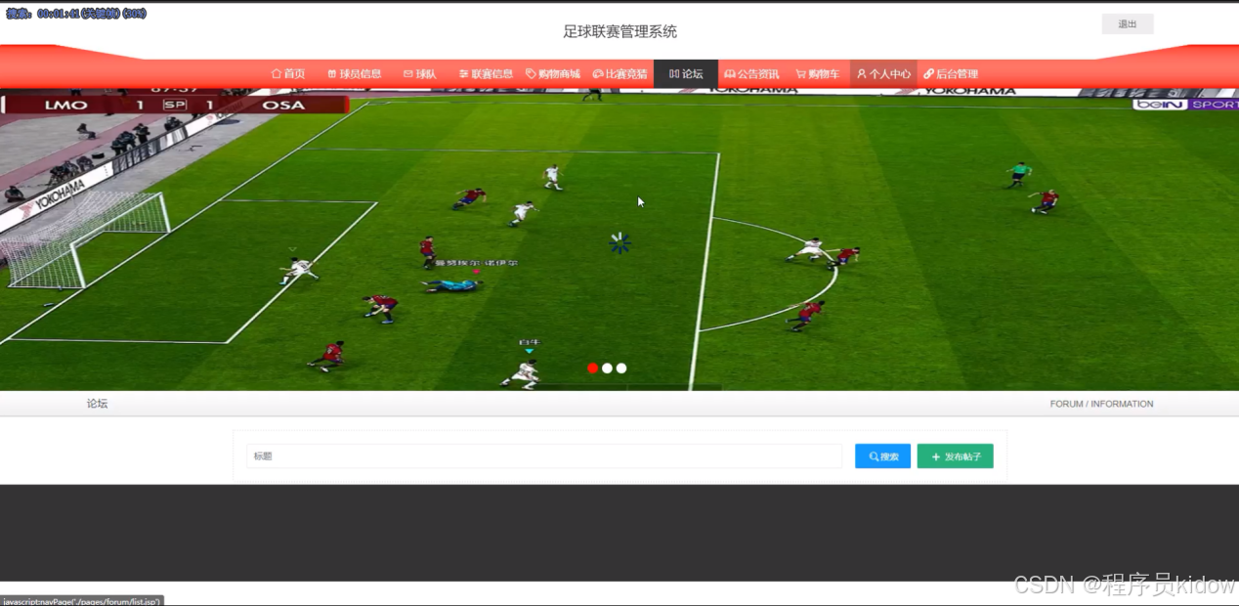Open the 个人中心 personal center
The image size is (1239, 606).
point(883,73)
